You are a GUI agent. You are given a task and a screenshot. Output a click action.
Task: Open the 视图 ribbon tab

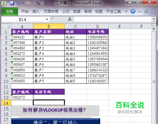tap(99, 11)
